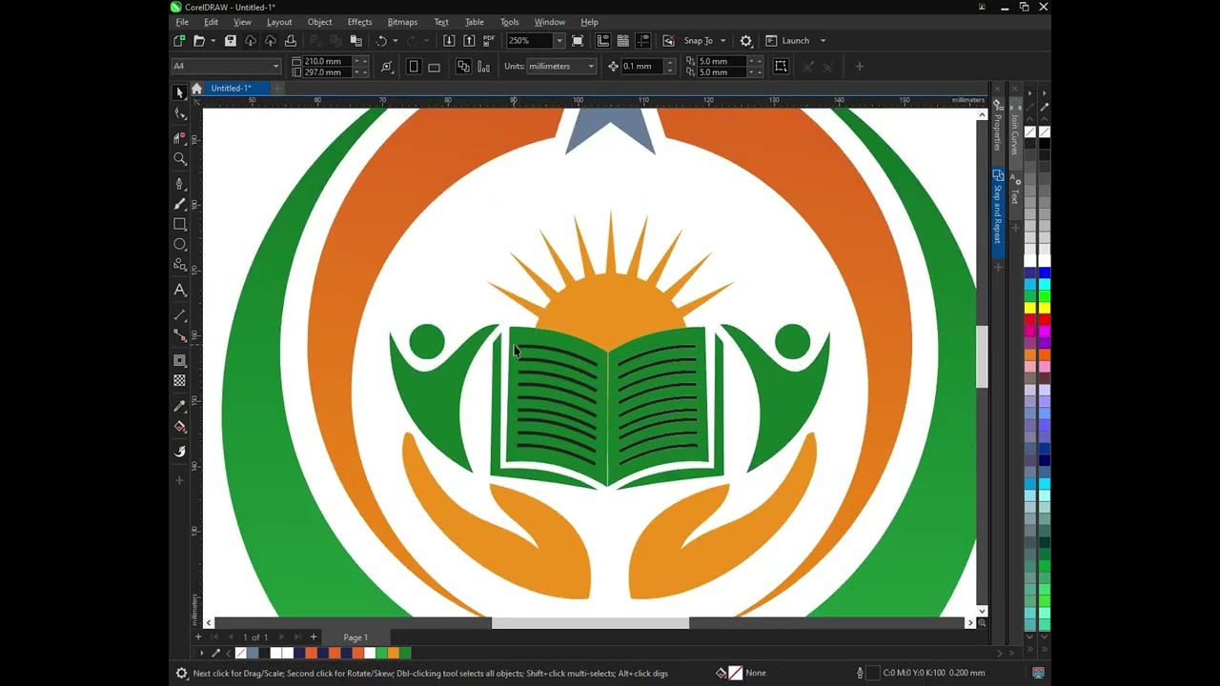Viewport: 1220px width, 686px height.
Task: Click the New document icon
Action: coord(179,41)
